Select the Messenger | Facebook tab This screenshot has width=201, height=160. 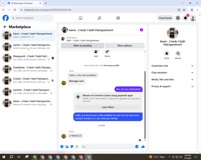point(24,3)
